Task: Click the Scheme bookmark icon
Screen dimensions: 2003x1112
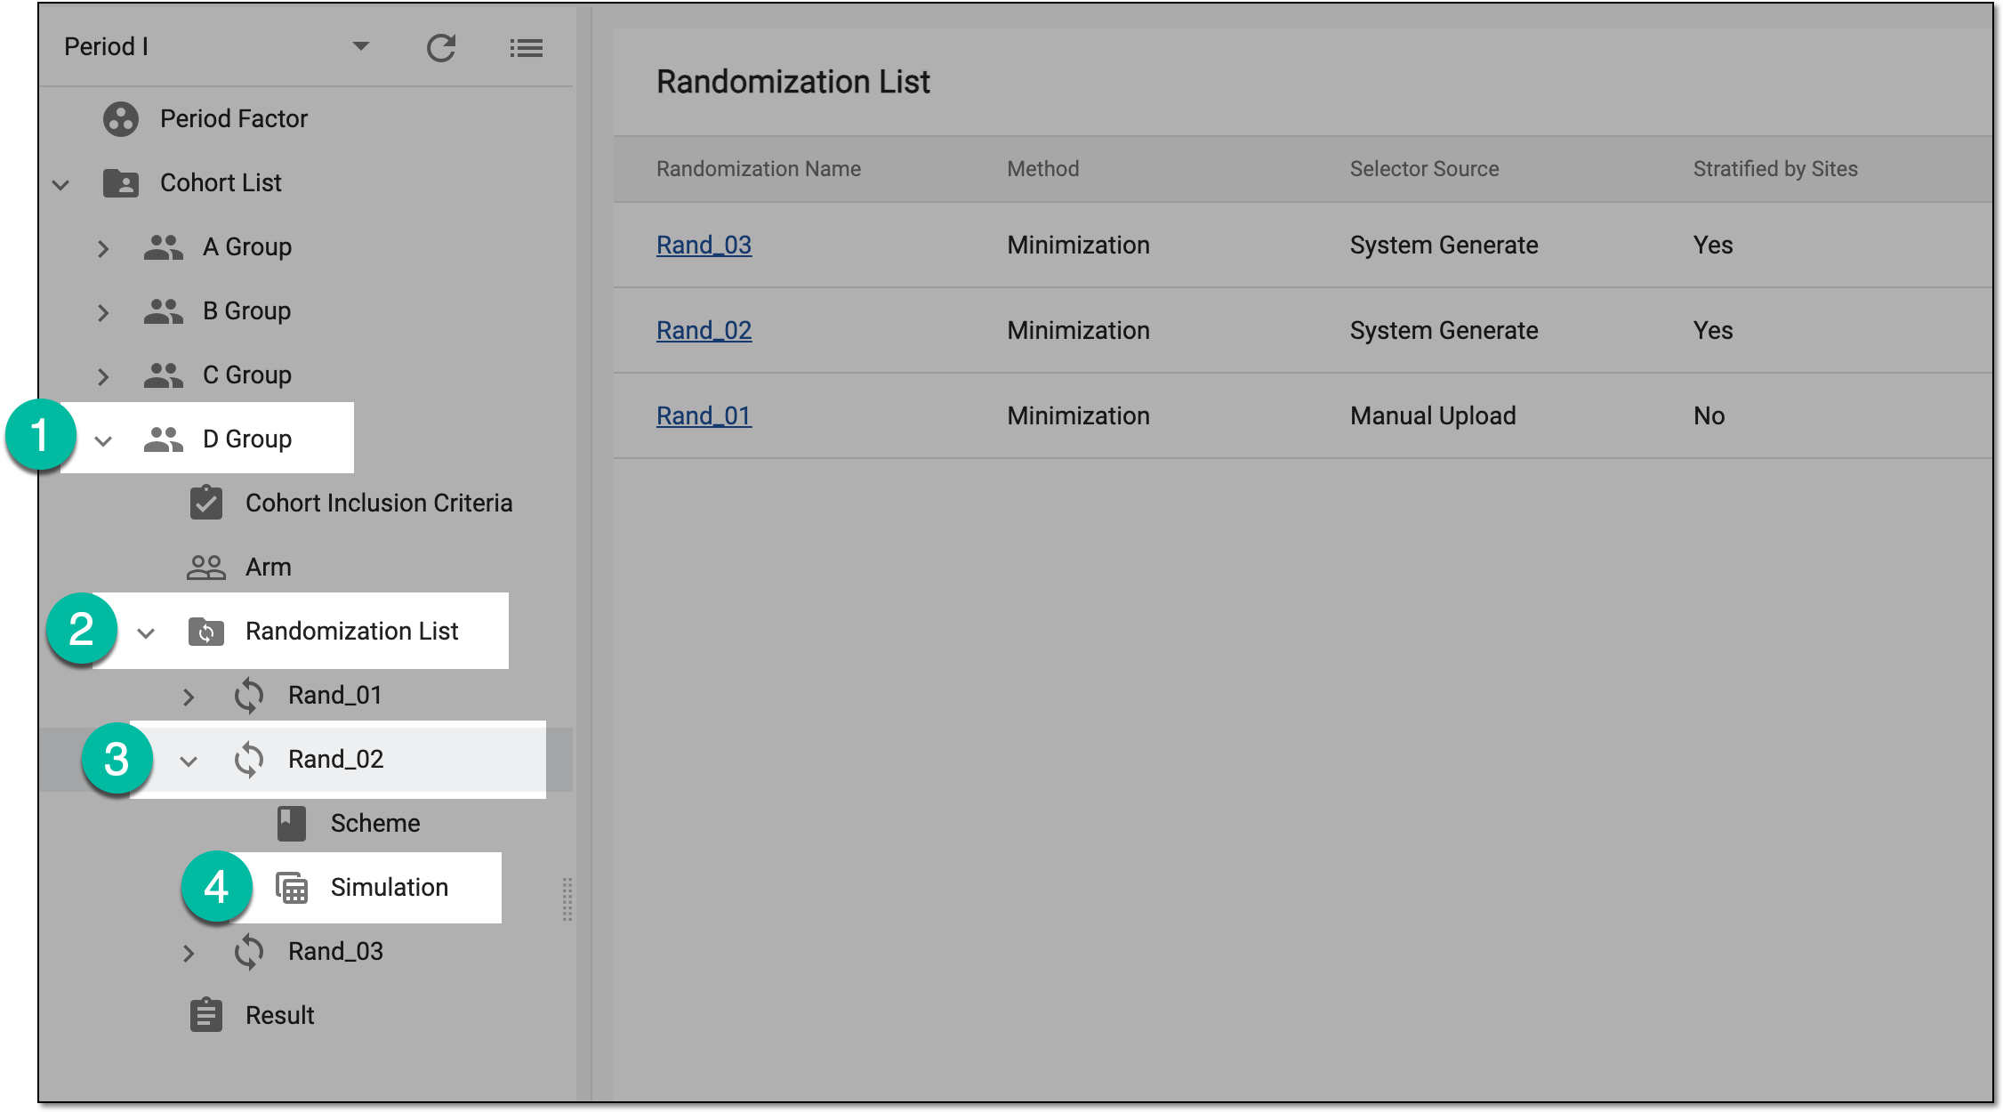Action: pyautogui.click(x=292, y=824)
